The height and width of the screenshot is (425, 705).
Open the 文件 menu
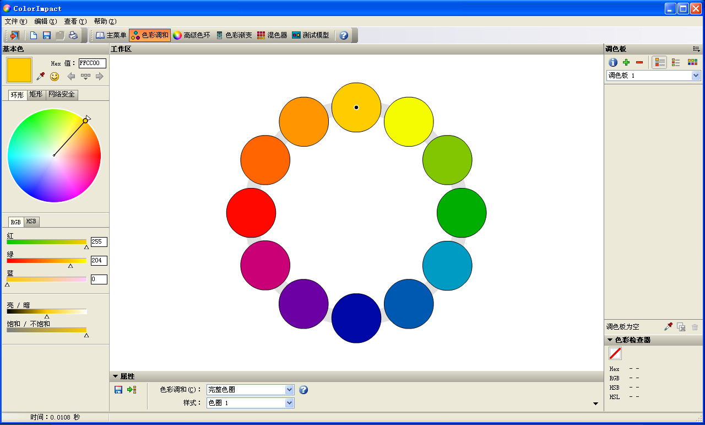click(x=15, y=21)
